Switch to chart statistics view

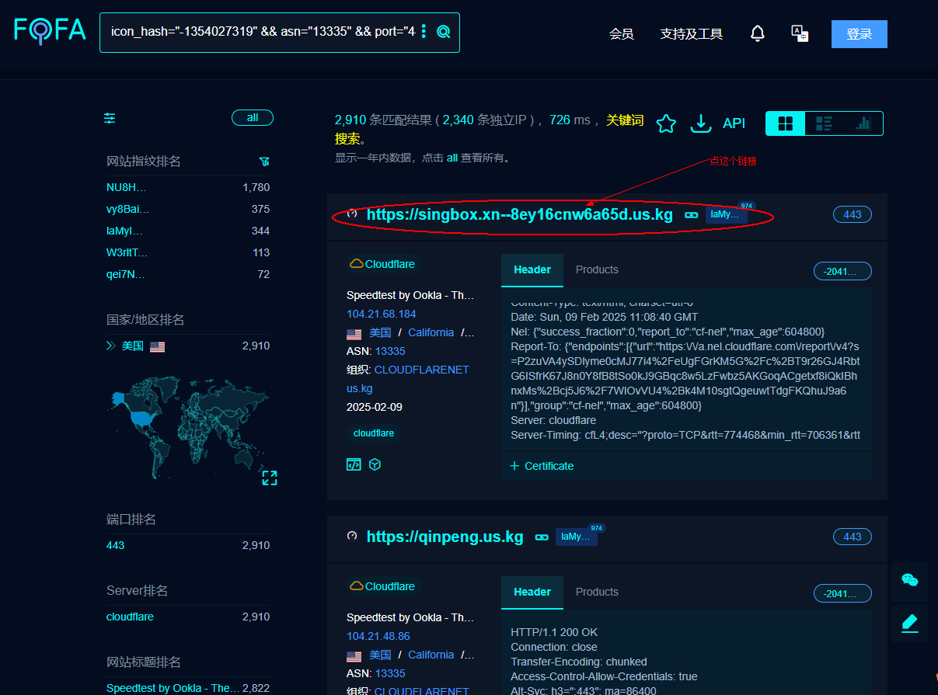[863, 123]
